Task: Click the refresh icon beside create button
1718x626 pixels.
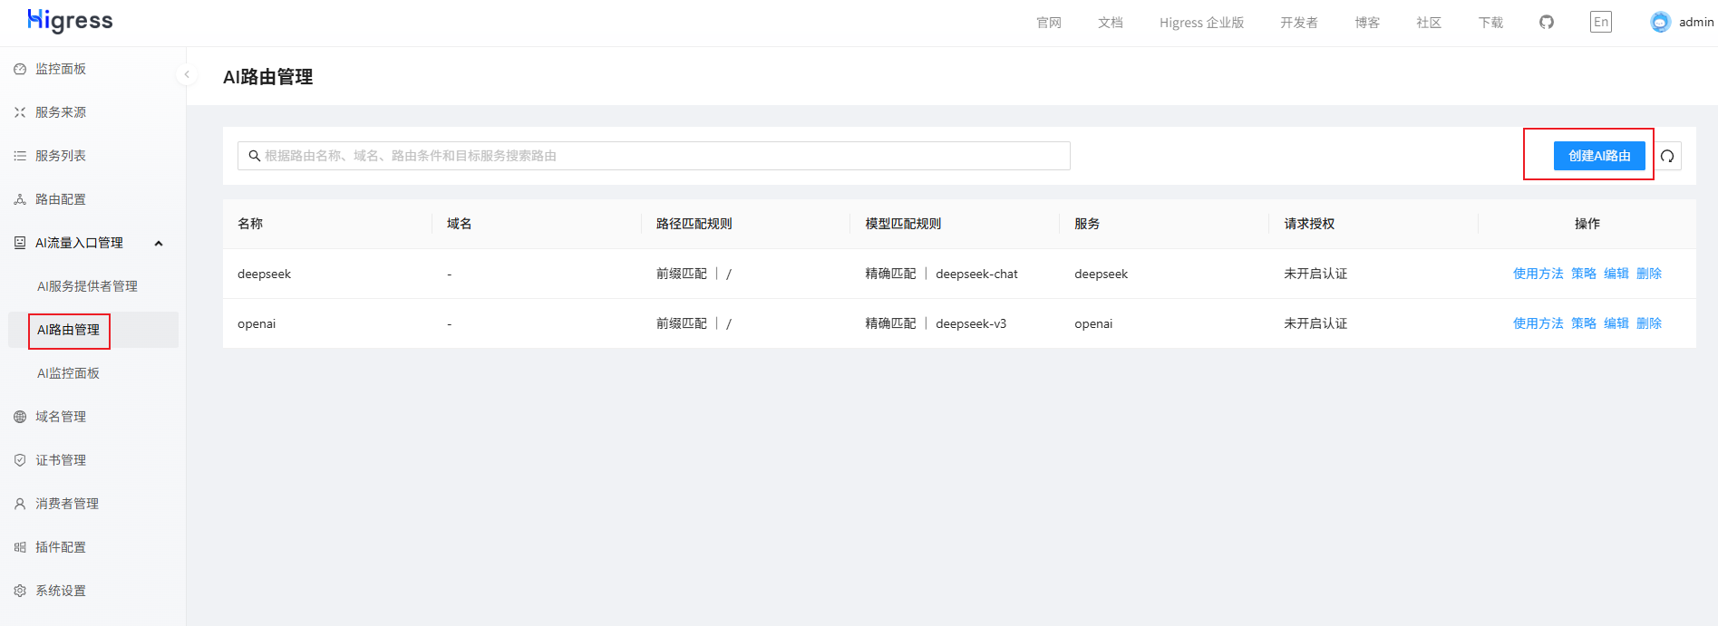Action: pos(1667,156)
